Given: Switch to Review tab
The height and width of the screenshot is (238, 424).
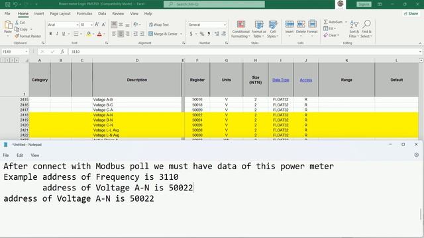Looking at the screenshot, I should coord(118,13).
